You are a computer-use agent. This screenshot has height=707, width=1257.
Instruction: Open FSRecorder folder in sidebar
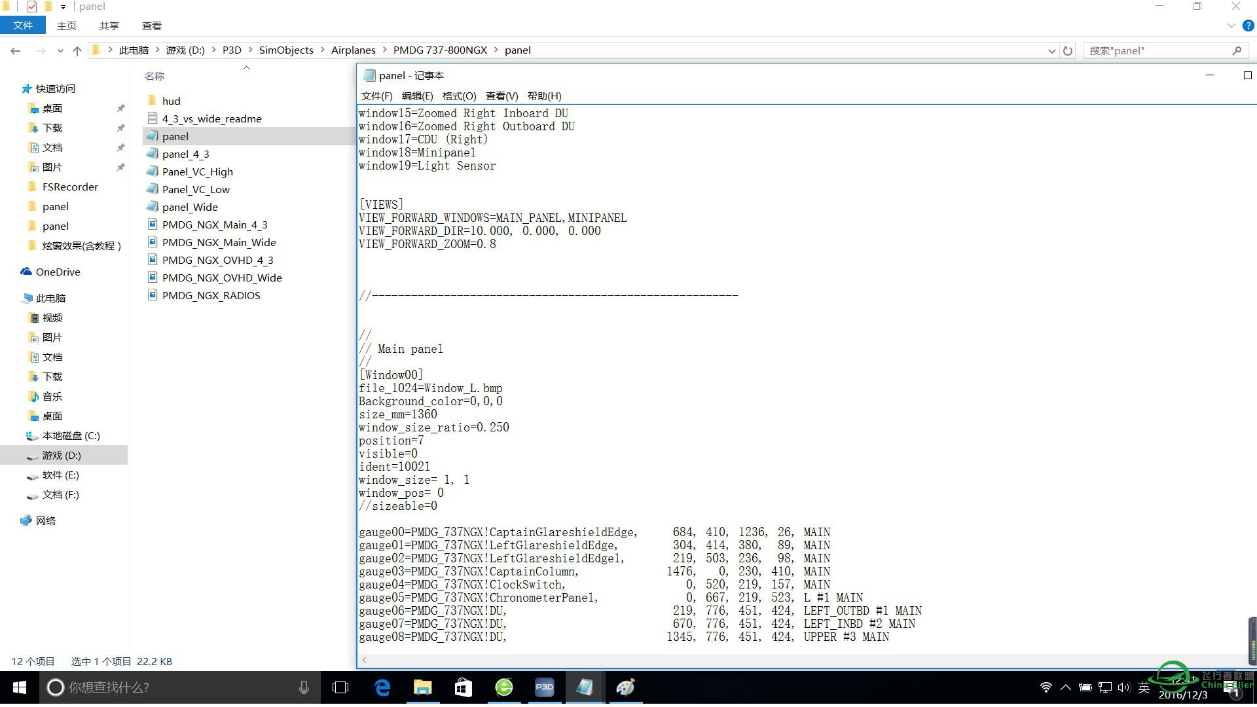[x=70, y=187]
